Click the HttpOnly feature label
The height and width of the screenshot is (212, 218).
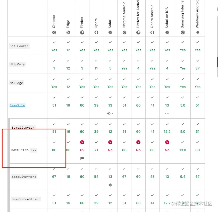pyautogui.click(x=17, y=64)
